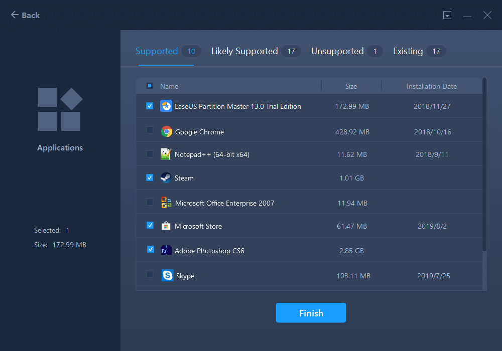The height and width of the screenshot is (351, 502).
Task: Click the Microsoft Store icon
Action: (166, 226)
